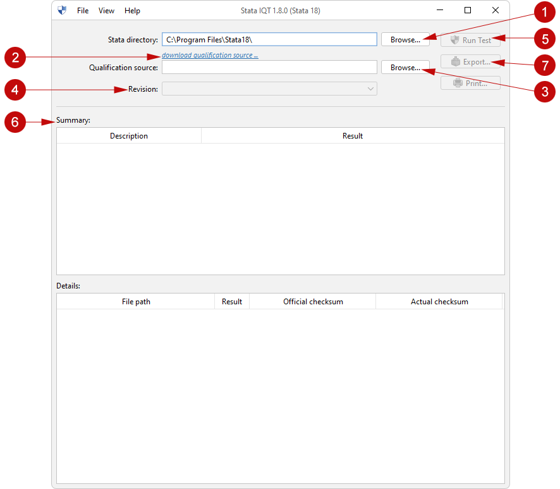Click the Description column header in Summary
The width and height of the screenshot is (560, 489).
[129, 136]
